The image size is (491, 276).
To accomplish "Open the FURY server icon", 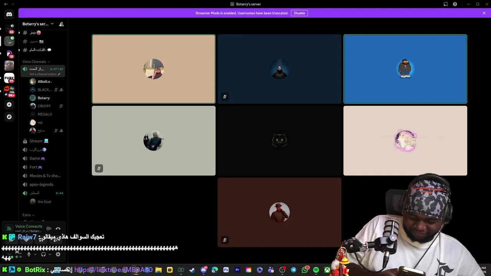I will [9, 78].
